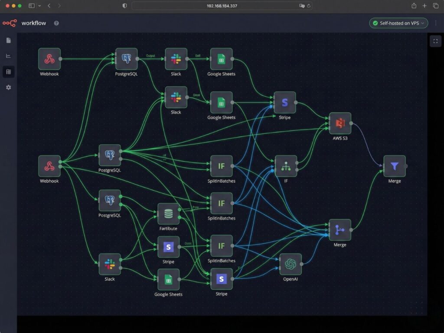Open a new browser tab with plus
This screenshot has width=444, height=333.
coord(424,6)
